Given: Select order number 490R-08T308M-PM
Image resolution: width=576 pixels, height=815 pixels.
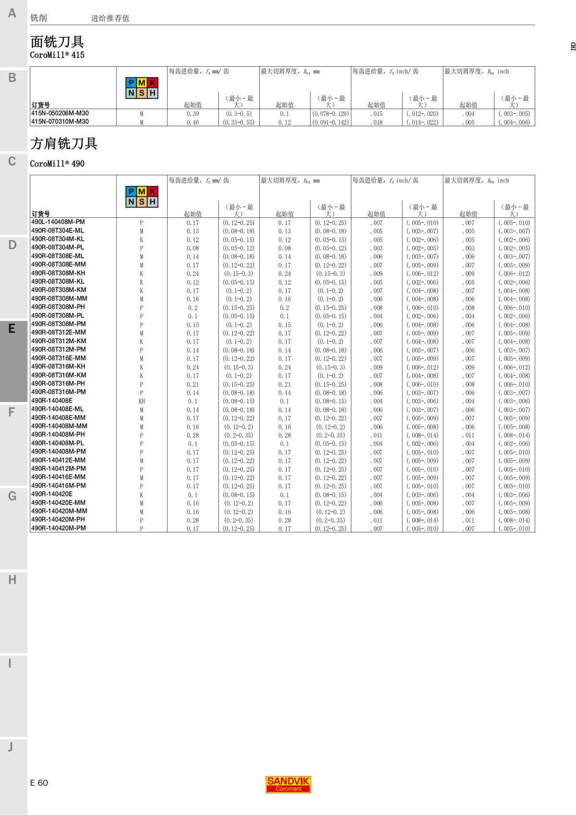Looking at the screenshot, I should click(x=59, y=324).
